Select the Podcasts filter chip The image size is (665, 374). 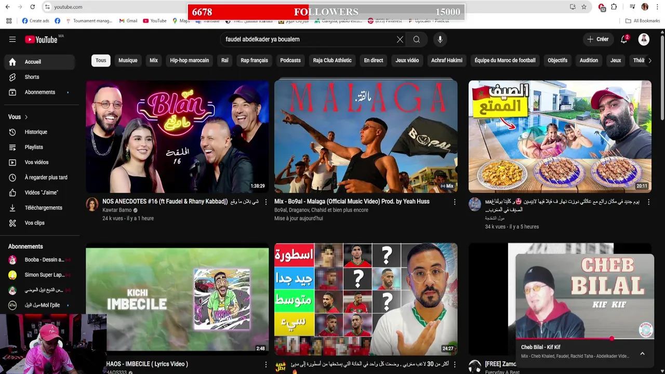point(290,60)
